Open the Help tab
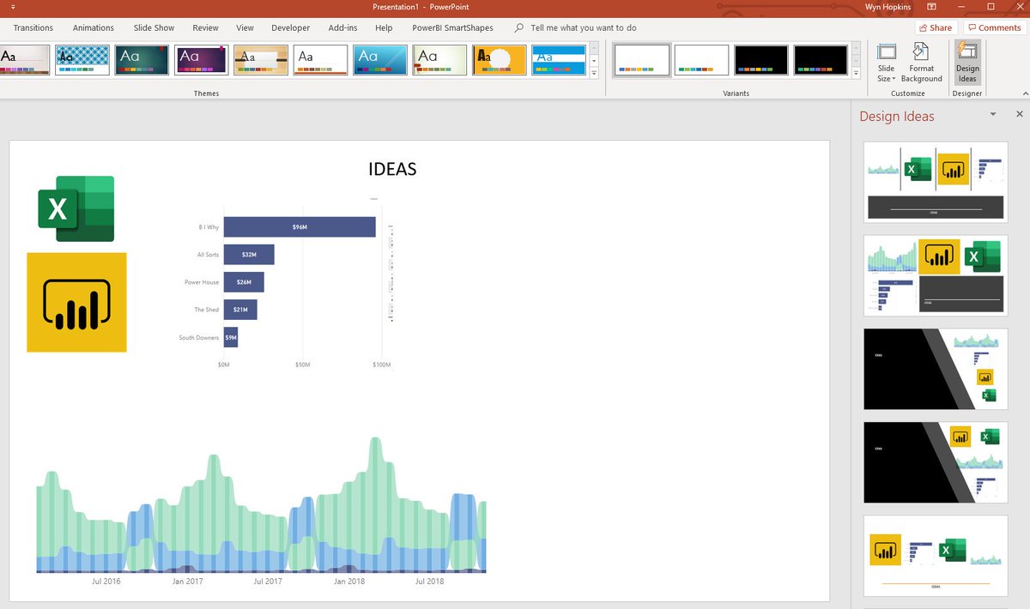Viewport: 1030px width, 609px height. tap(384, 27)
